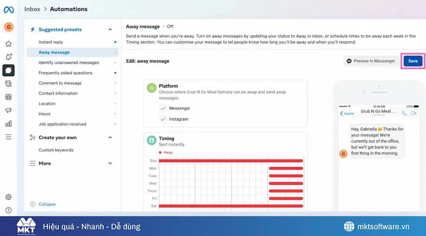Open the Insights bar chart icon
Screen dimensions: 426x236
click(8, 124)
